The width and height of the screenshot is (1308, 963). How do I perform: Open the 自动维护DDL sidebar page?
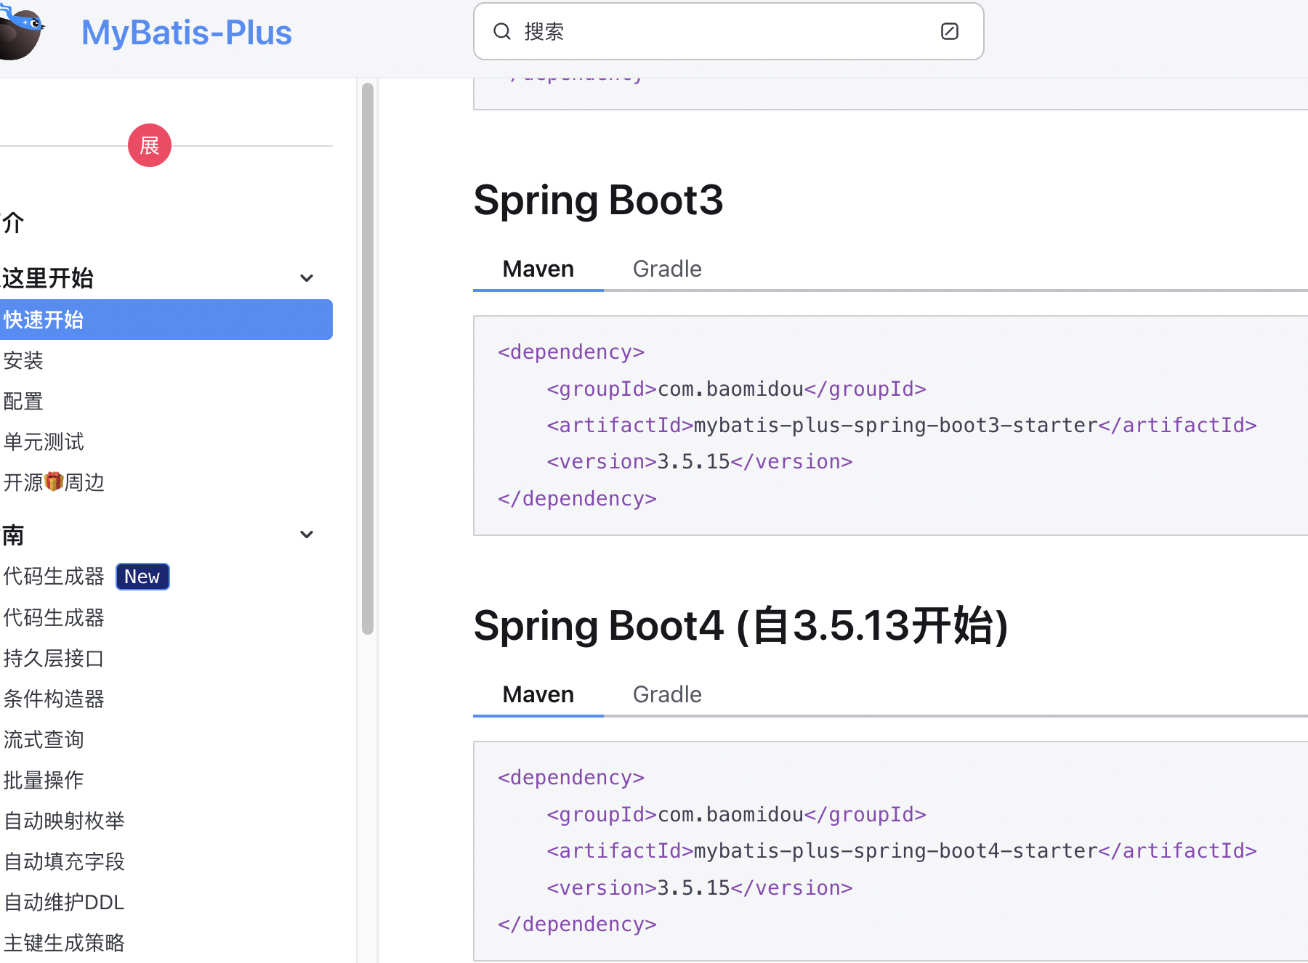[64, 902]
